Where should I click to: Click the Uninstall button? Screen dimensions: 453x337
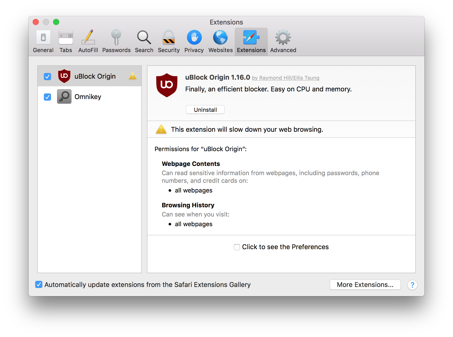coord(205,110)
